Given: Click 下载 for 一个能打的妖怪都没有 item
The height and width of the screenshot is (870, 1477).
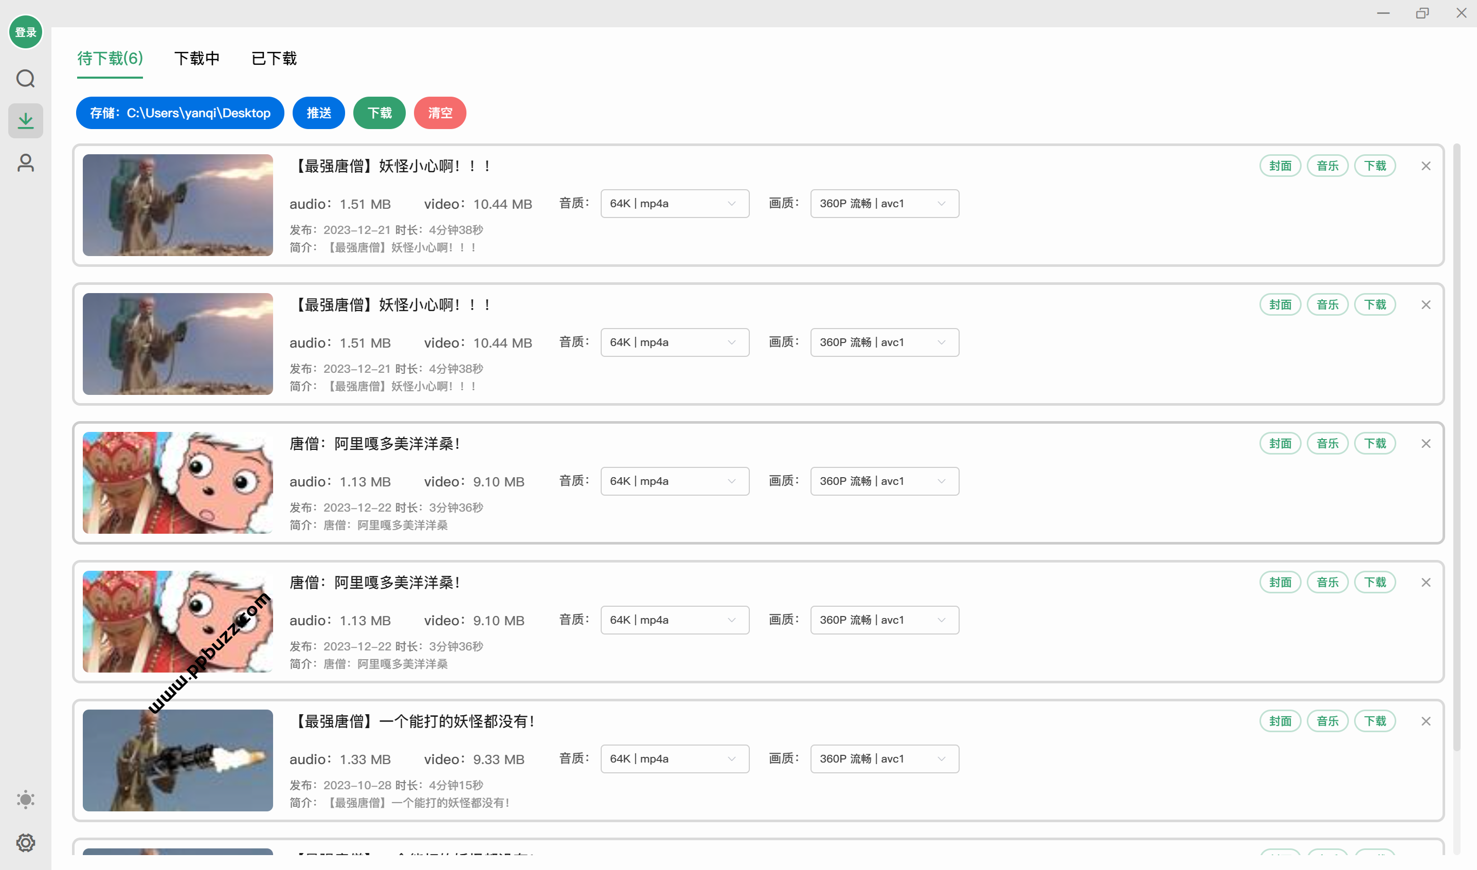Looking at the screenshot, I should click(x=1375, y=721).
